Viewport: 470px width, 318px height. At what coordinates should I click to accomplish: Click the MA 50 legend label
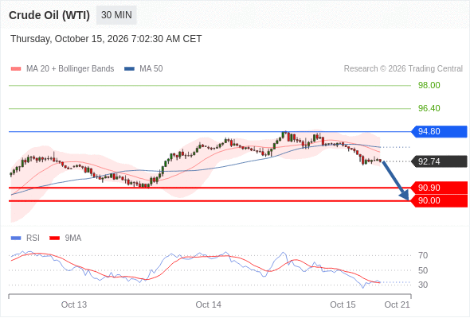(151, 69)
